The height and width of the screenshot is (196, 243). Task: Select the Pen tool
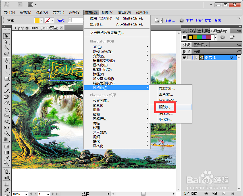point(6,61)
